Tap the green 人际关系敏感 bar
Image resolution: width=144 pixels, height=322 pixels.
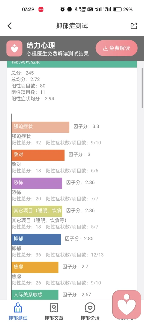[35, 295]
